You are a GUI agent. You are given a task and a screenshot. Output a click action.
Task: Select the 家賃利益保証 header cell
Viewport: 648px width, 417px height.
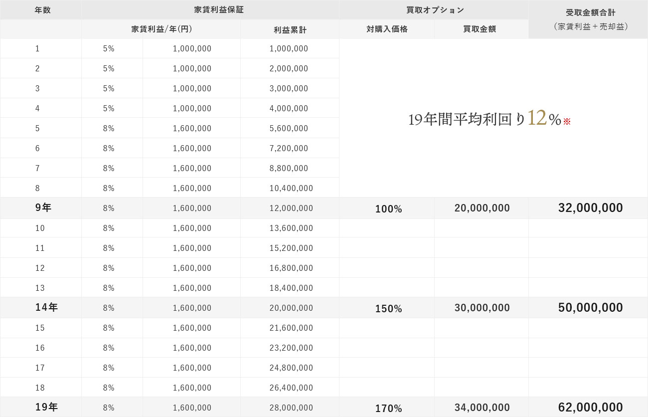coord(211,9)
